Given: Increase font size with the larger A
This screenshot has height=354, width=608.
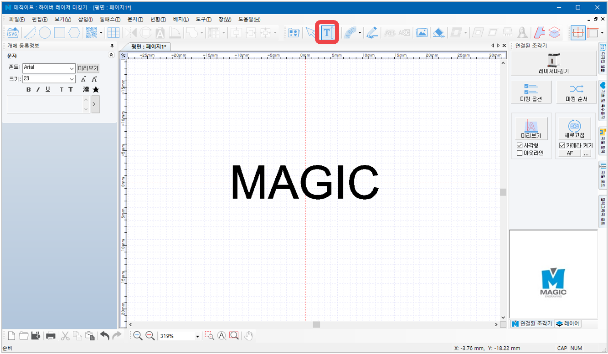Looking at the screenshot, I should (94, 79).
